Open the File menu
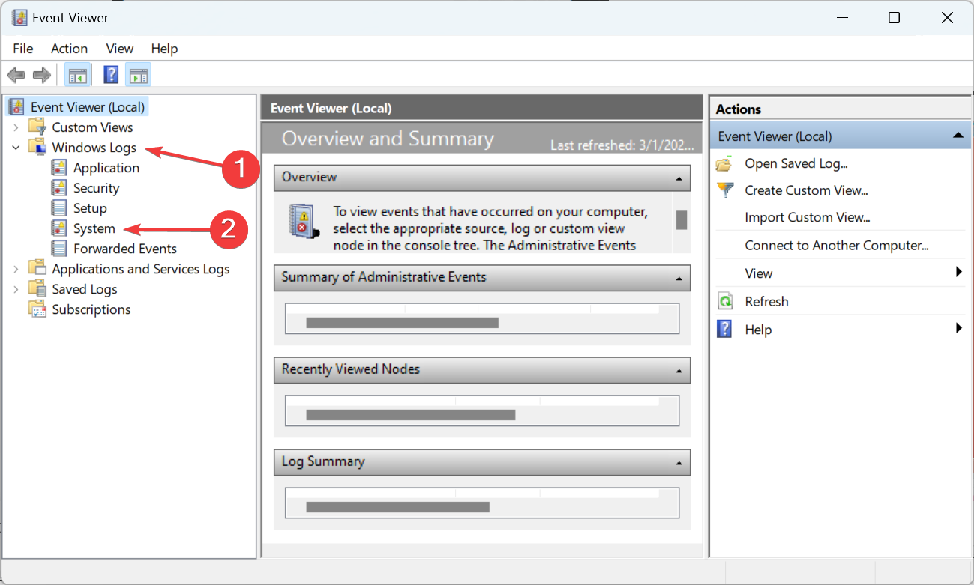 [23, 48]
